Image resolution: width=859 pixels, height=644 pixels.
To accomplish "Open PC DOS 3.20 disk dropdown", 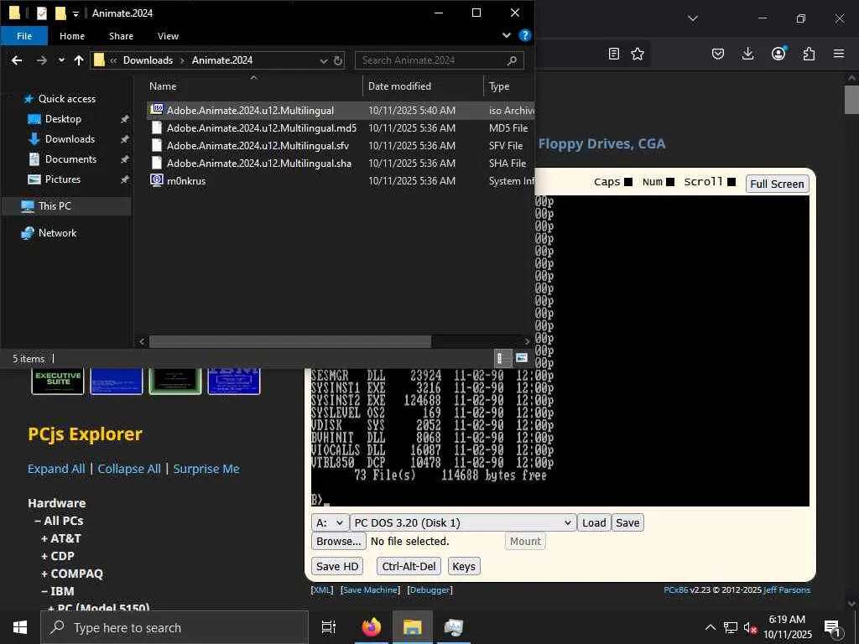I will click(463, 523).
